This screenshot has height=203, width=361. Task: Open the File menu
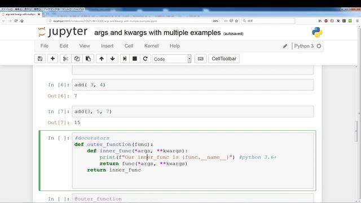(x=45, y=46)
